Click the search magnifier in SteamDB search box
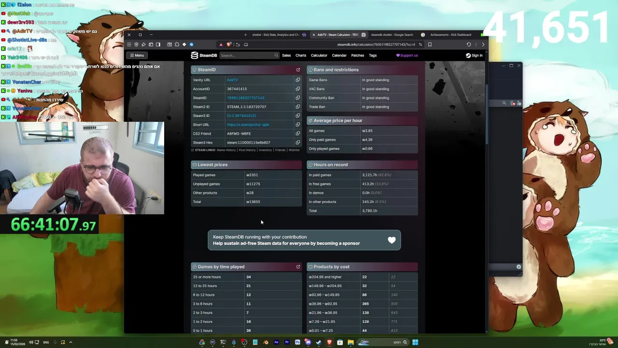The image size is (618, 348). [276, 55]
